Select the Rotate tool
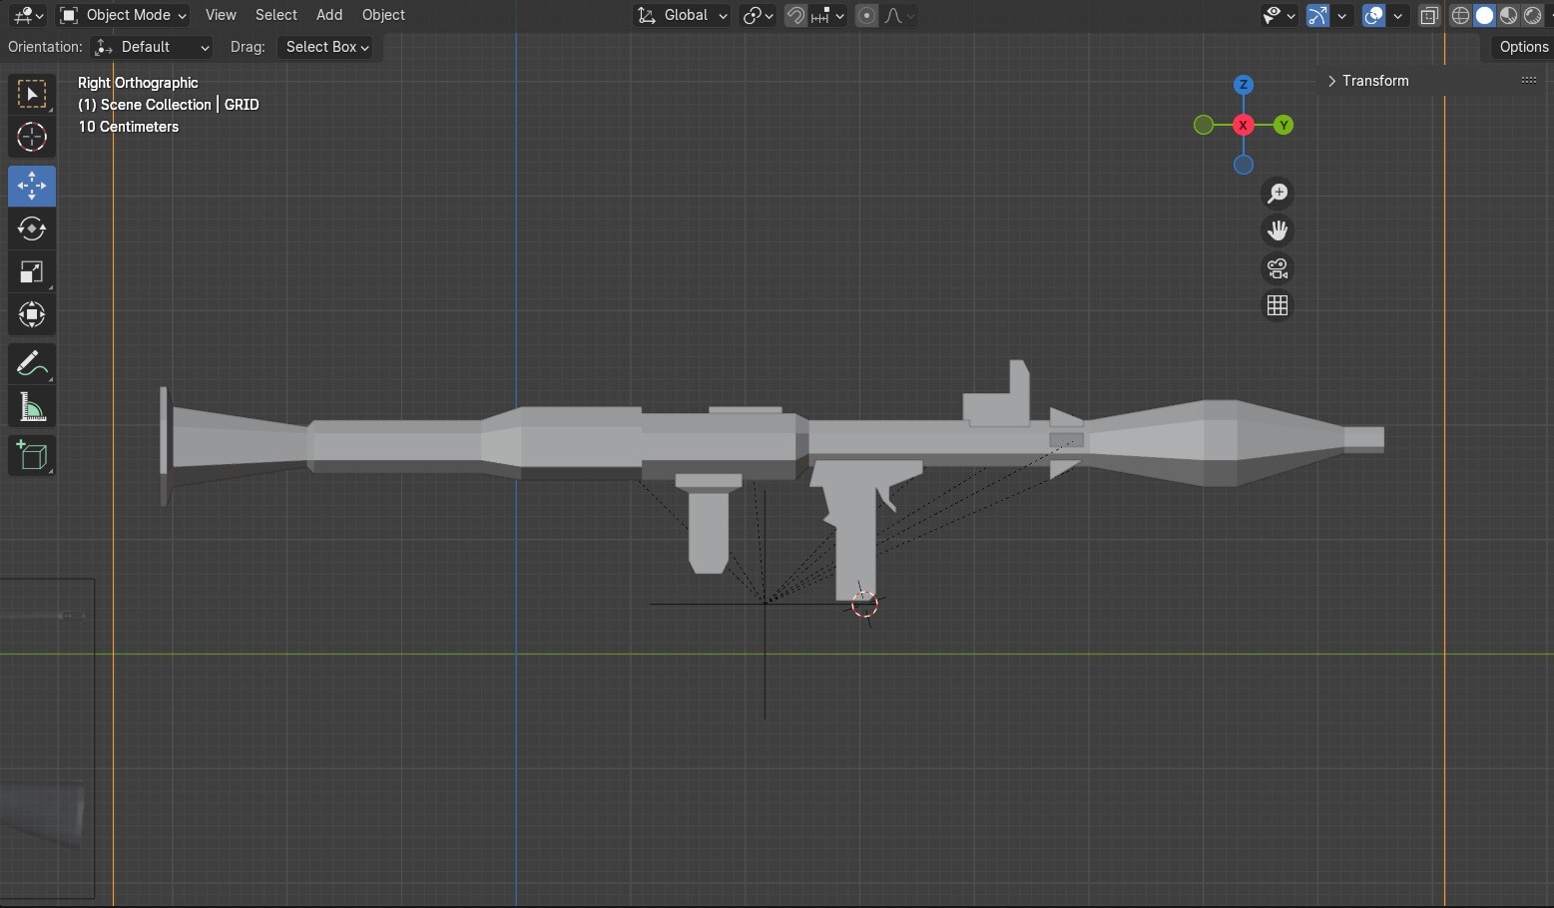The width and height of the screenshot is (1554, 908). point(31,228)
